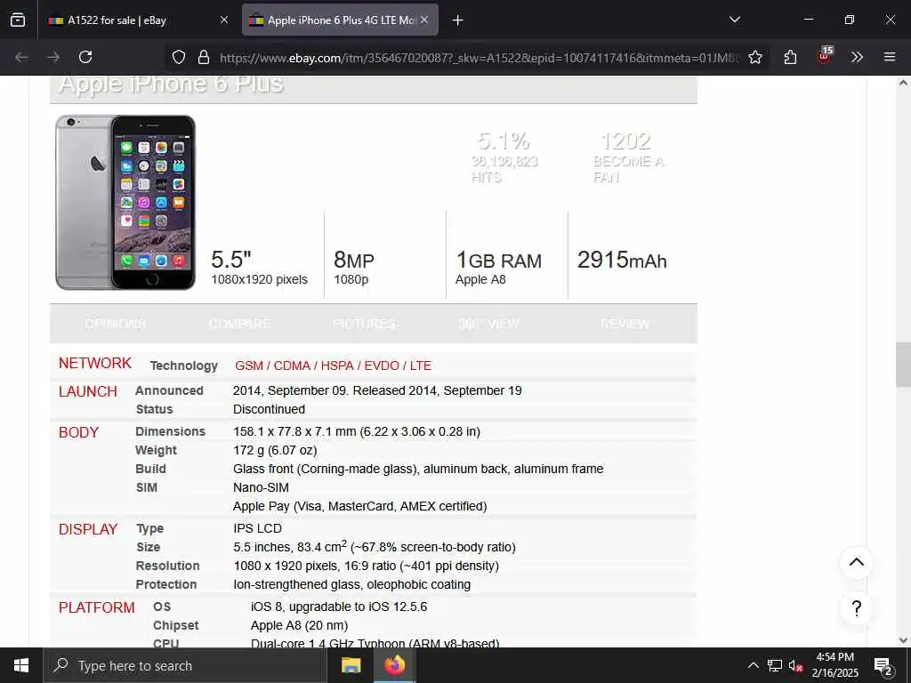Bookmark this page with the star
Viewport: 911px width, 683px height.
click(754, 57)
